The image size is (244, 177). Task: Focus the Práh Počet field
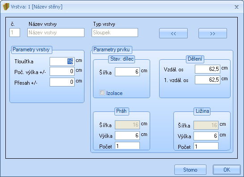pos(127,146)
